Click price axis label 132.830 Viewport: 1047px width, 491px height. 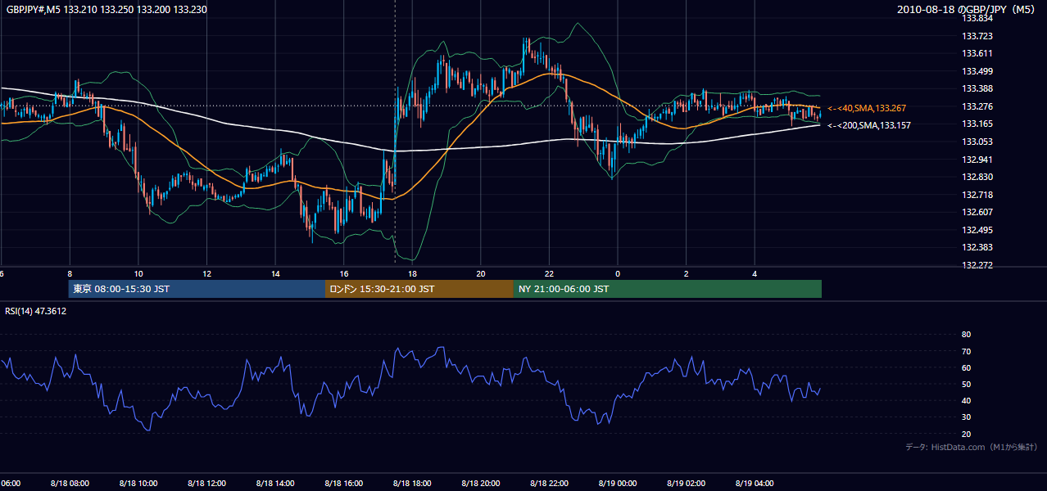977,177
